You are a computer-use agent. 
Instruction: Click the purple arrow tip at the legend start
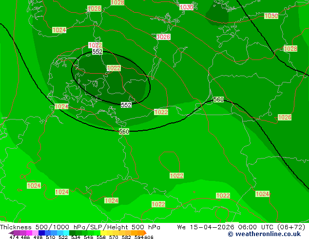(x=11, y=233)
